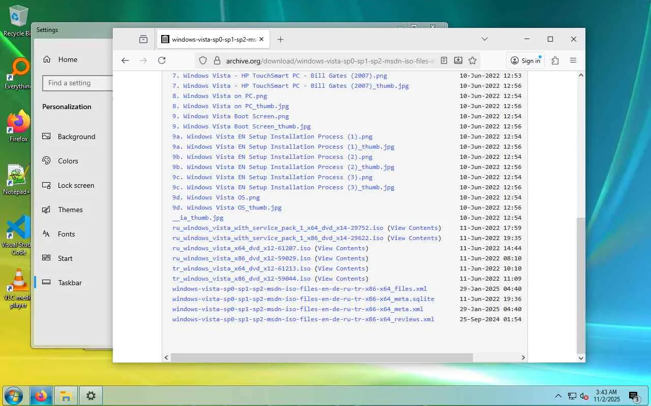Show site security padlock info
Screen dimensions: 651x406
click(x=217, y=60)
